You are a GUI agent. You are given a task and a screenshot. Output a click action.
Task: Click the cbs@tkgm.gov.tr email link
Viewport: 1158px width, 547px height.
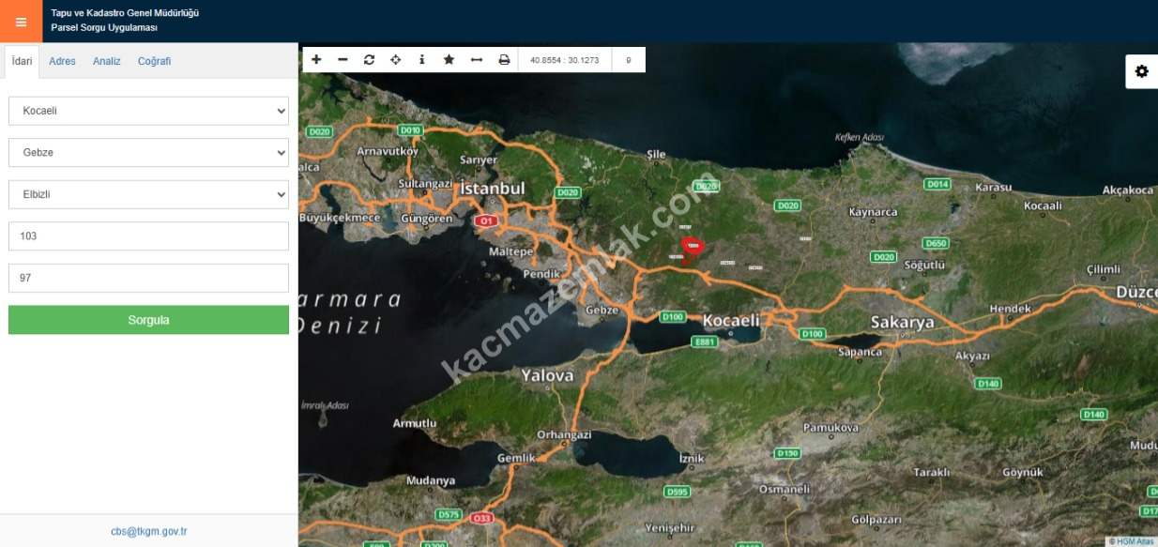[148, 531]
